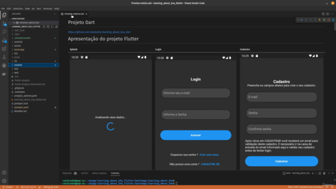Open editor More Actions ellipsis
The height and width of the screenshot is (189, 336).
pyautogui.click(x=332, y=14)
